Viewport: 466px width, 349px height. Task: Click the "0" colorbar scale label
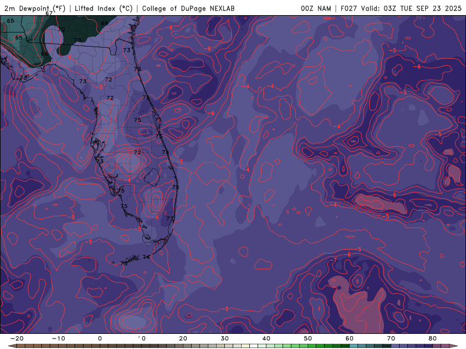100,339
